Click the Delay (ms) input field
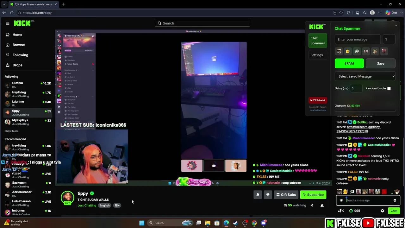This screenshot has width=405, height=228. coord(356,88)
